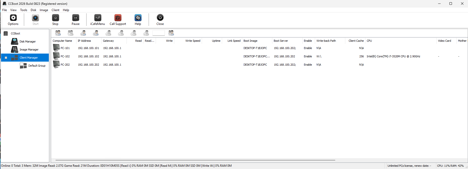Sort by CPU column header
The image size is (468, 169).
(x=401, y=41)
